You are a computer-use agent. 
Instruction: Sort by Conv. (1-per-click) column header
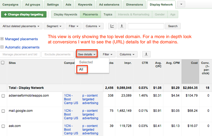click(205, 68)
